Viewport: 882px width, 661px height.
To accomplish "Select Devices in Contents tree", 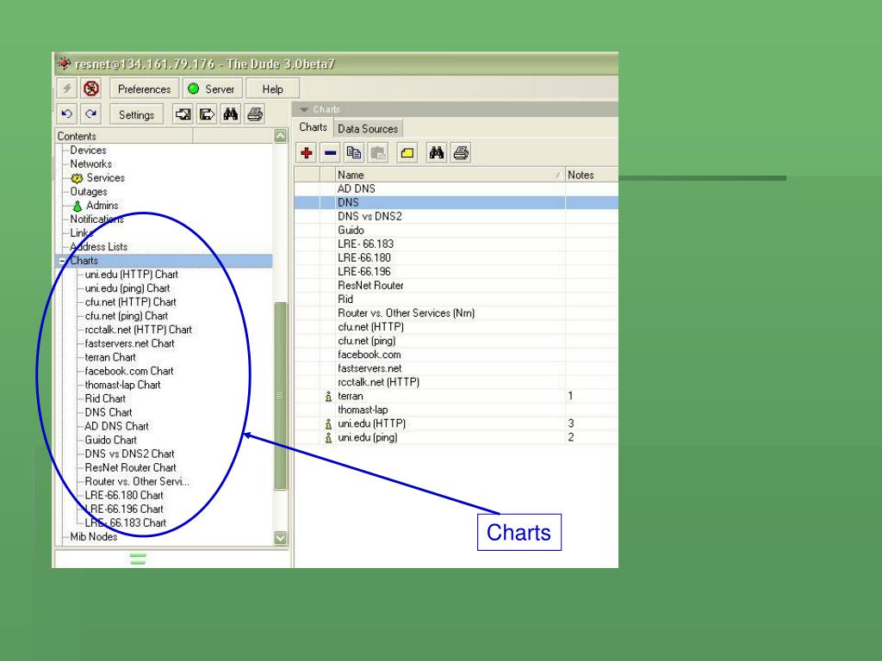I will [x=89, y=150].
